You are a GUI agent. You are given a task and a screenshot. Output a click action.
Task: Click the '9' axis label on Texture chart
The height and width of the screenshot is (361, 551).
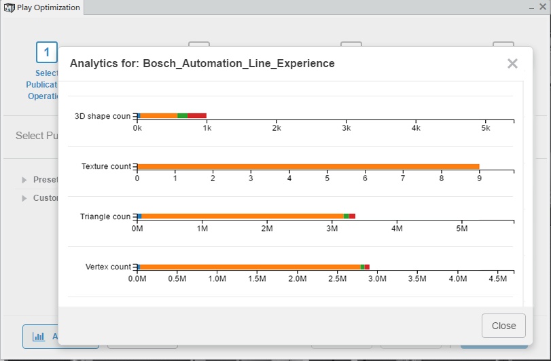(x=479, y=178)
